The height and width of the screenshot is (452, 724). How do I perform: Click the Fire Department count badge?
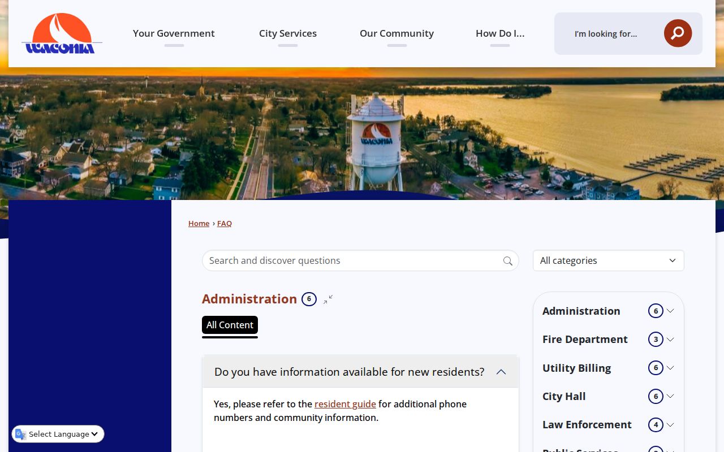coord(656,339)
